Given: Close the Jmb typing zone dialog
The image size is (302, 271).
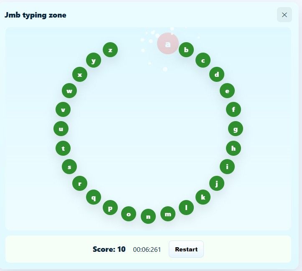Looking at the screenshot, I should [284, 15].
